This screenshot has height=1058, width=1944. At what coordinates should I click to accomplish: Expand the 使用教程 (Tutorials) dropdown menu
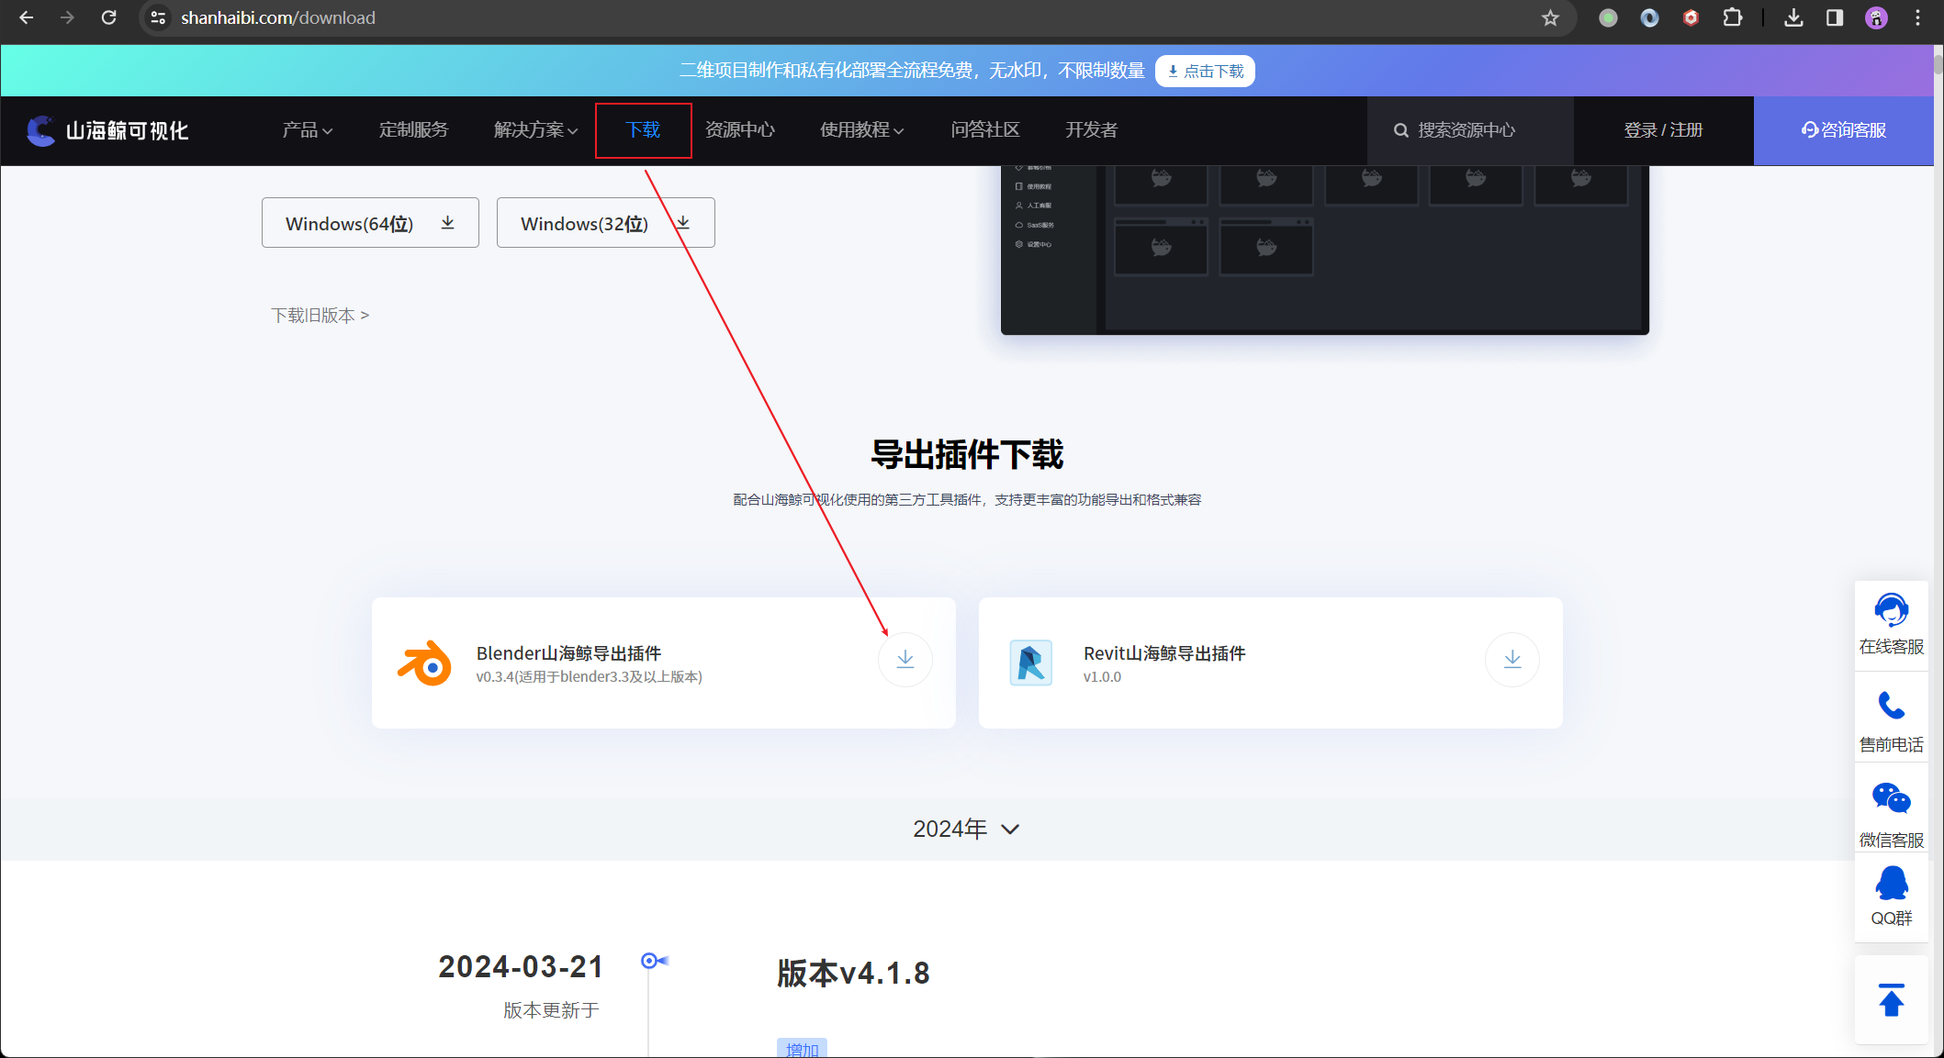coord(861,130)
